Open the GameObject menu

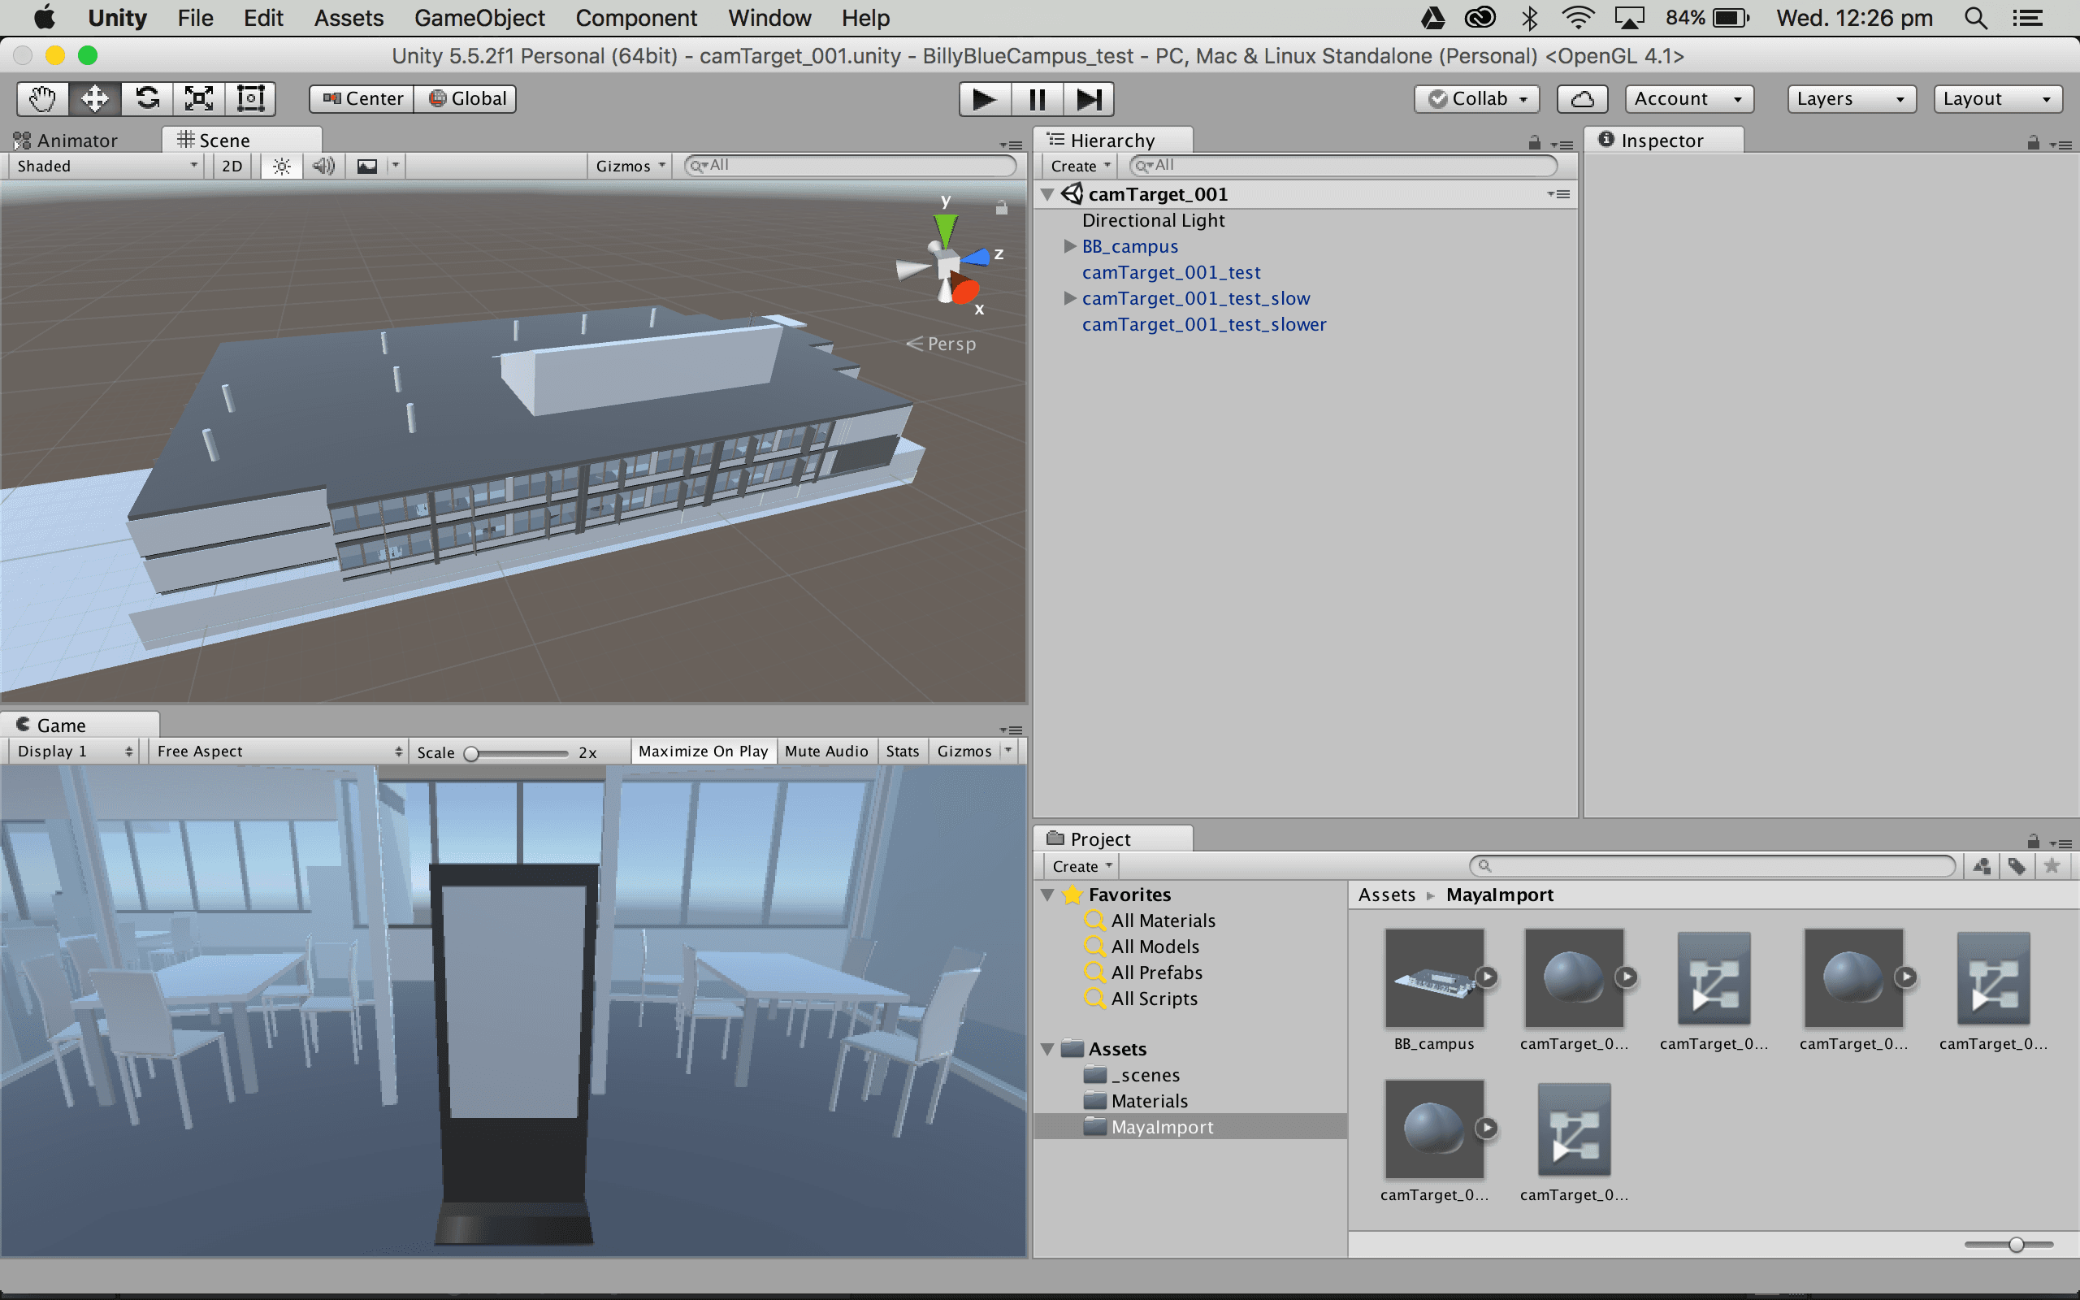click(x=479, y=17)
